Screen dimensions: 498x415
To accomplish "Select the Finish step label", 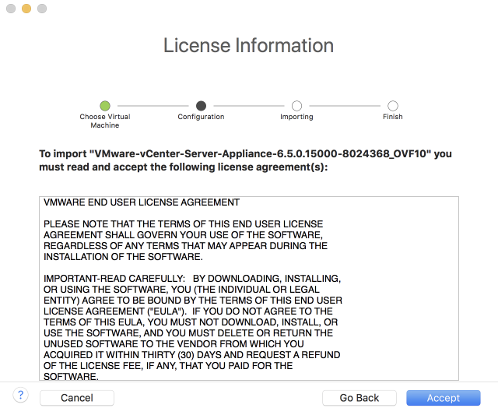I will (x=393, y=117).
